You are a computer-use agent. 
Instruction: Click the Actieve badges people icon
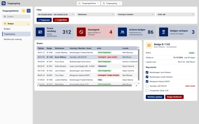tap(122, 32)
